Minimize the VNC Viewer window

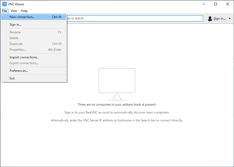point(204,4)
